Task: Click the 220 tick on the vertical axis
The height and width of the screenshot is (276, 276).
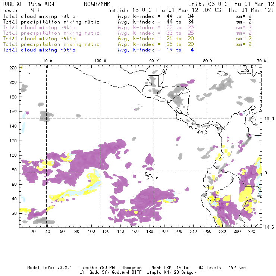Action: [13, 68]
